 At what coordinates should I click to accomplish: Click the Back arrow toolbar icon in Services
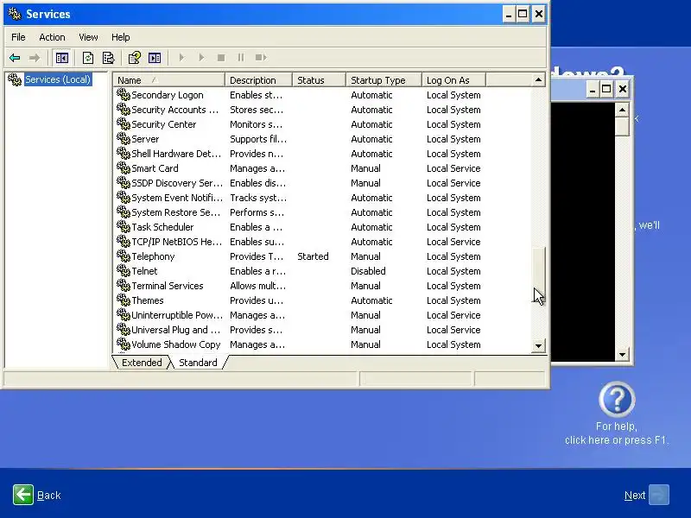point(15,58)
